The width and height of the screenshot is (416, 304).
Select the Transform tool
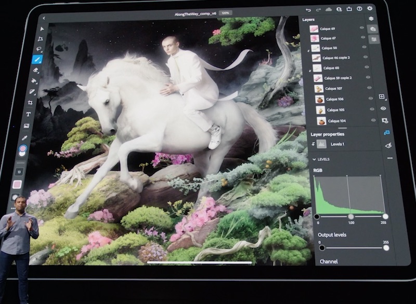41,39
